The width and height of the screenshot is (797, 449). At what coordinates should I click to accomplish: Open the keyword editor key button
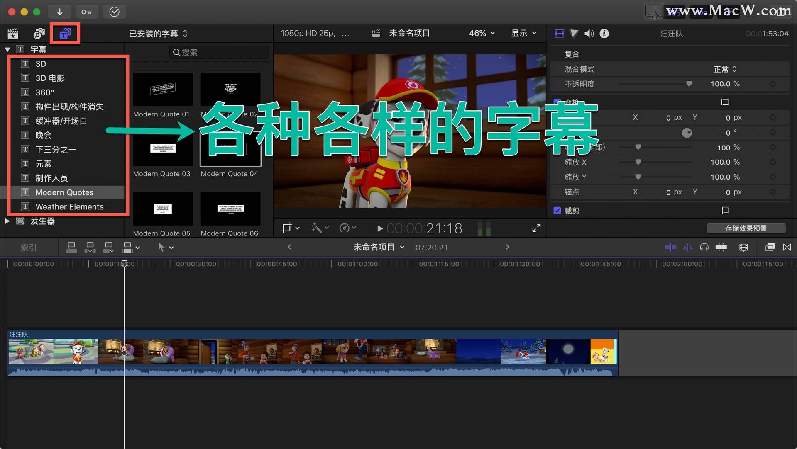(87, 12)
